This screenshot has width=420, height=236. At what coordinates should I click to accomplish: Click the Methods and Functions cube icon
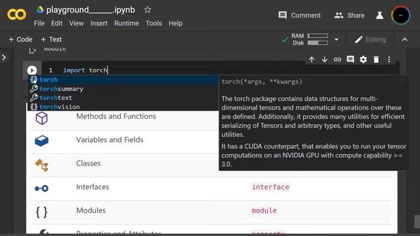coord(41,118)
